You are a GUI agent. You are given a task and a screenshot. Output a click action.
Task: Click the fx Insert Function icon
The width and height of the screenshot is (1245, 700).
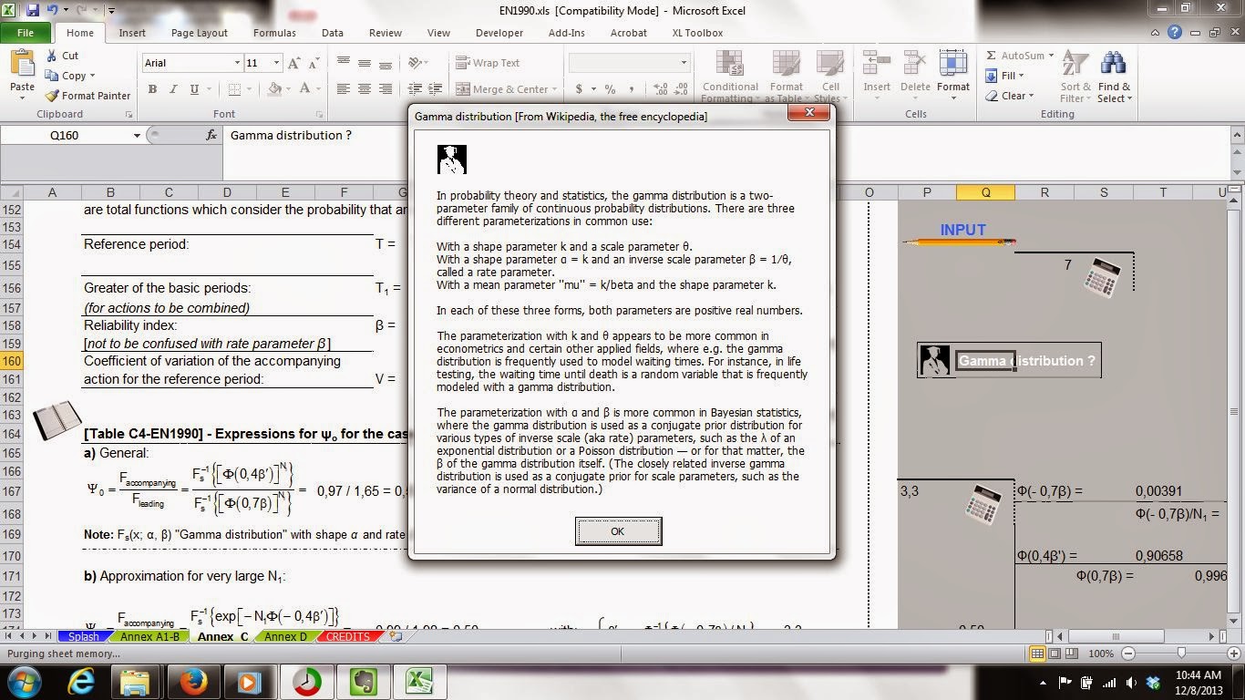click(211, 135)
